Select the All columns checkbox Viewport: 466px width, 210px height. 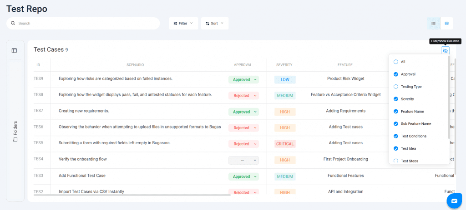tap(395, 62)
